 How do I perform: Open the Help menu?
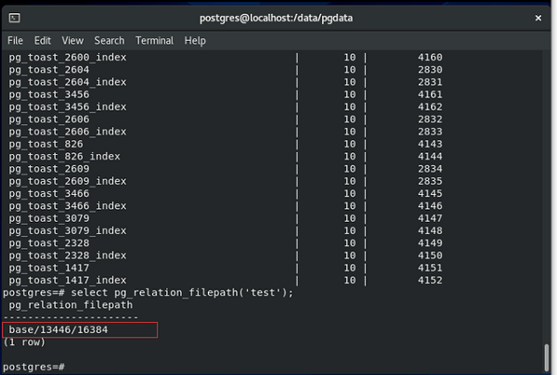pos(195,41)
